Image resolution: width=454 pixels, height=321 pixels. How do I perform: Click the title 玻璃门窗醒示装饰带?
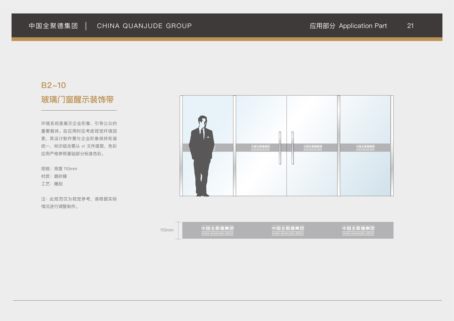[77, 100]
